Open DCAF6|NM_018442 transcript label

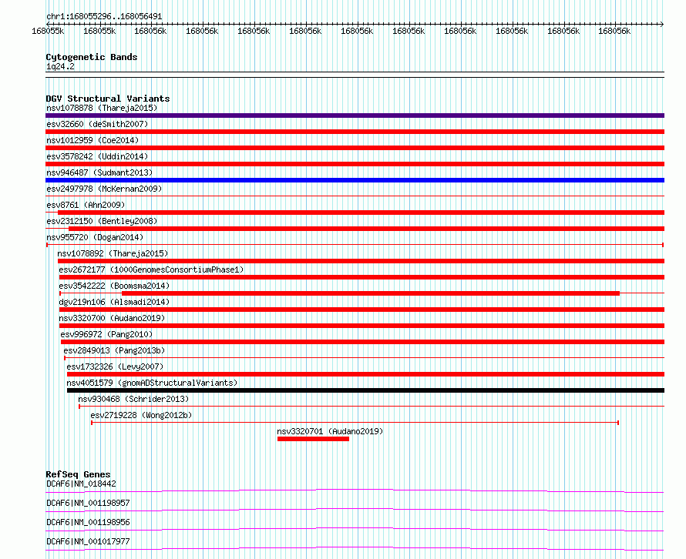[82, 484]
